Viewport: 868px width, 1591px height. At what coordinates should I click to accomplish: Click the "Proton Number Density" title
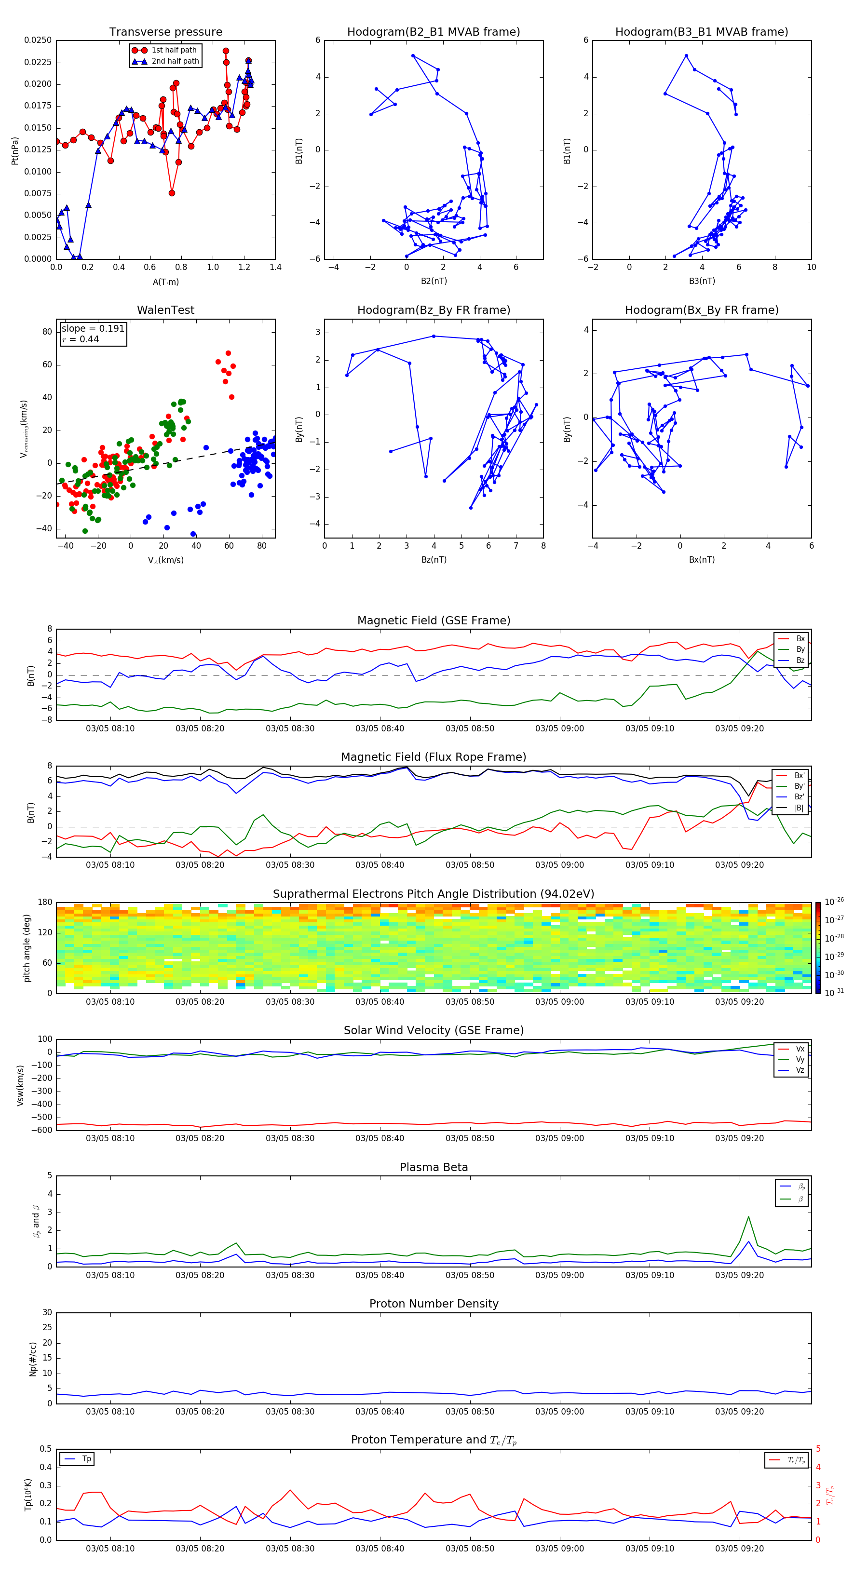point(434,1304)
